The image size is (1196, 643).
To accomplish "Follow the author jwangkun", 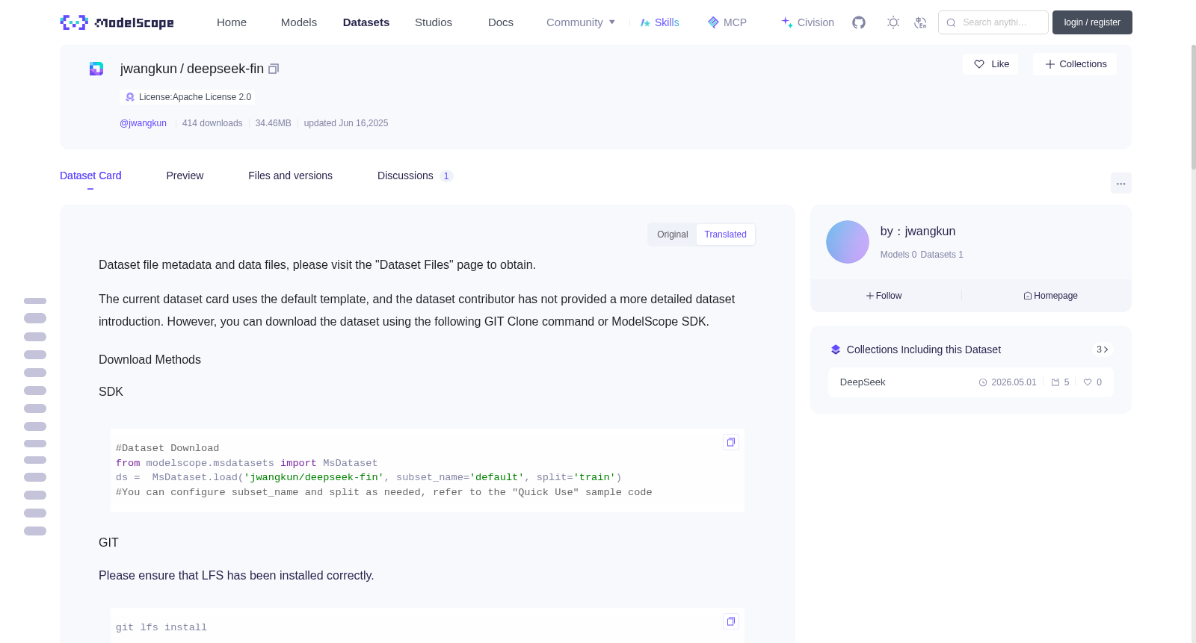I will click(884, 296).
